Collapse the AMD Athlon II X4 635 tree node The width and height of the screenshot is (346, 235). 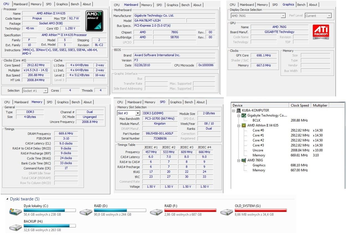(x=239, y=125)
